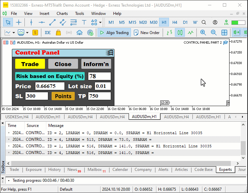Image resolution: width=248 pixels, height=193 pixels.
Task: Expand the objects shapes dropdown arrow
Action: coord(100,22)
